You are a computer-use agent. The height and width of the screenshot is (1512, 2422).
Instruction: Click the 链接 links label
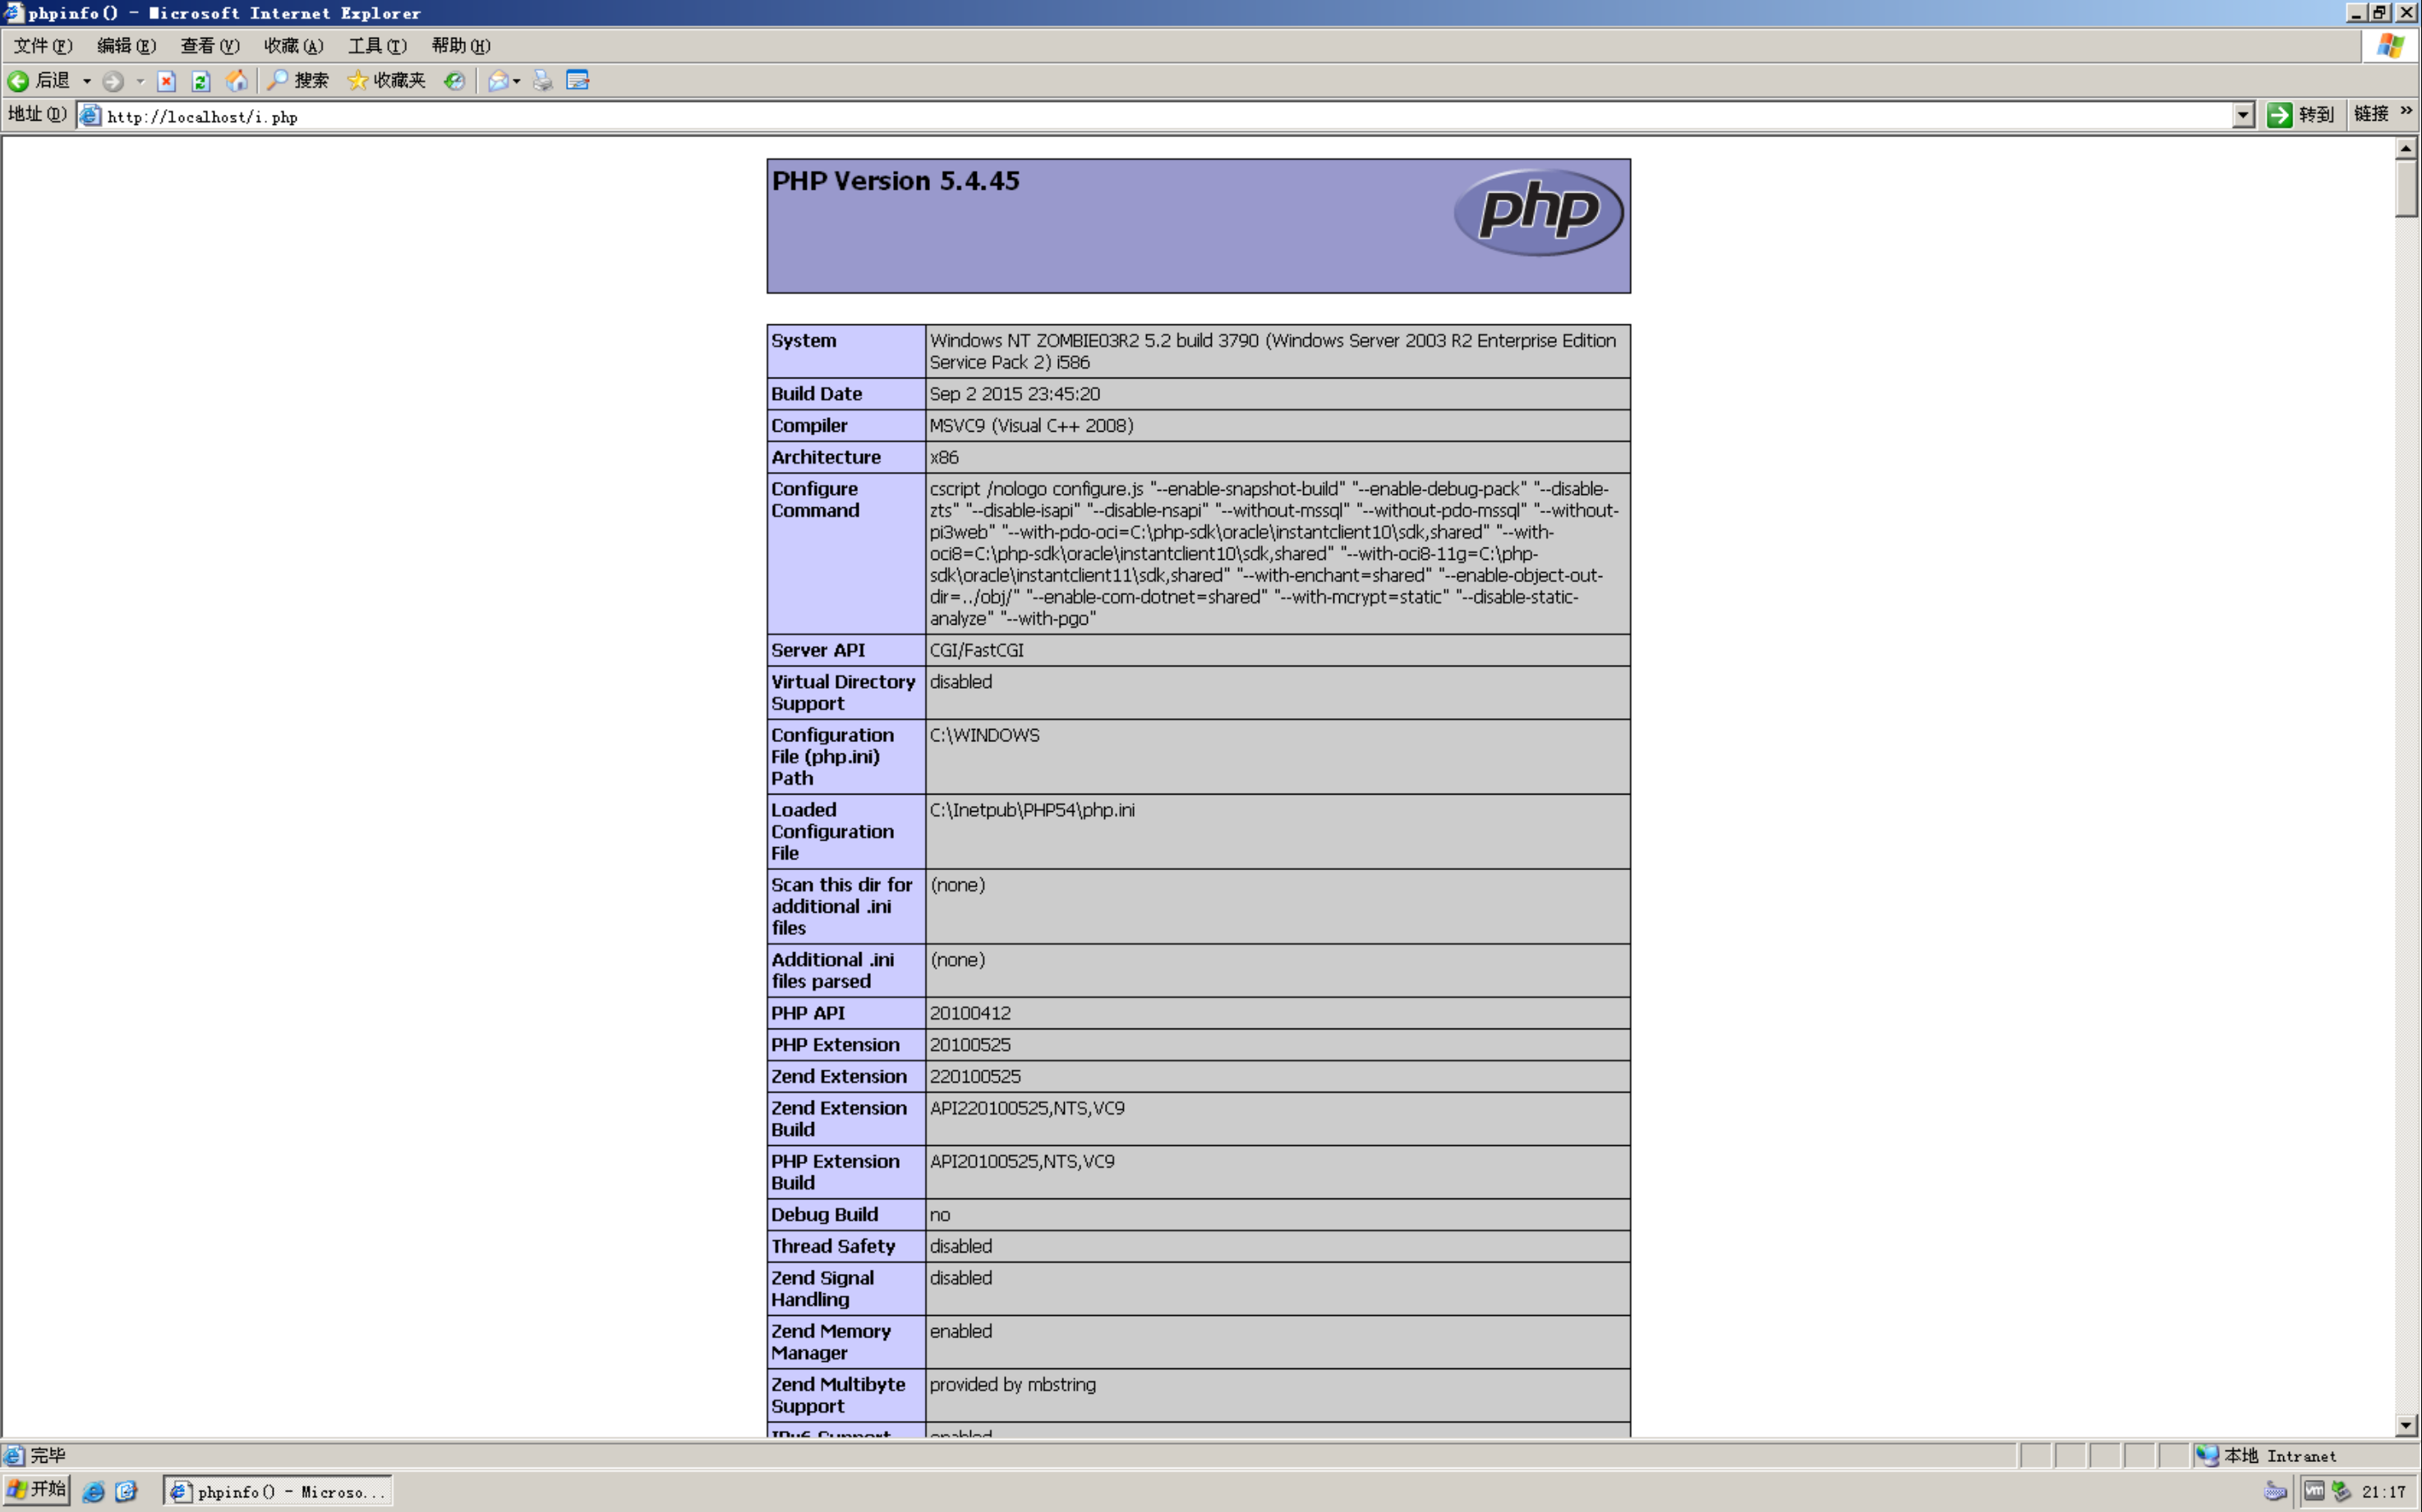tap(2370, 114)
